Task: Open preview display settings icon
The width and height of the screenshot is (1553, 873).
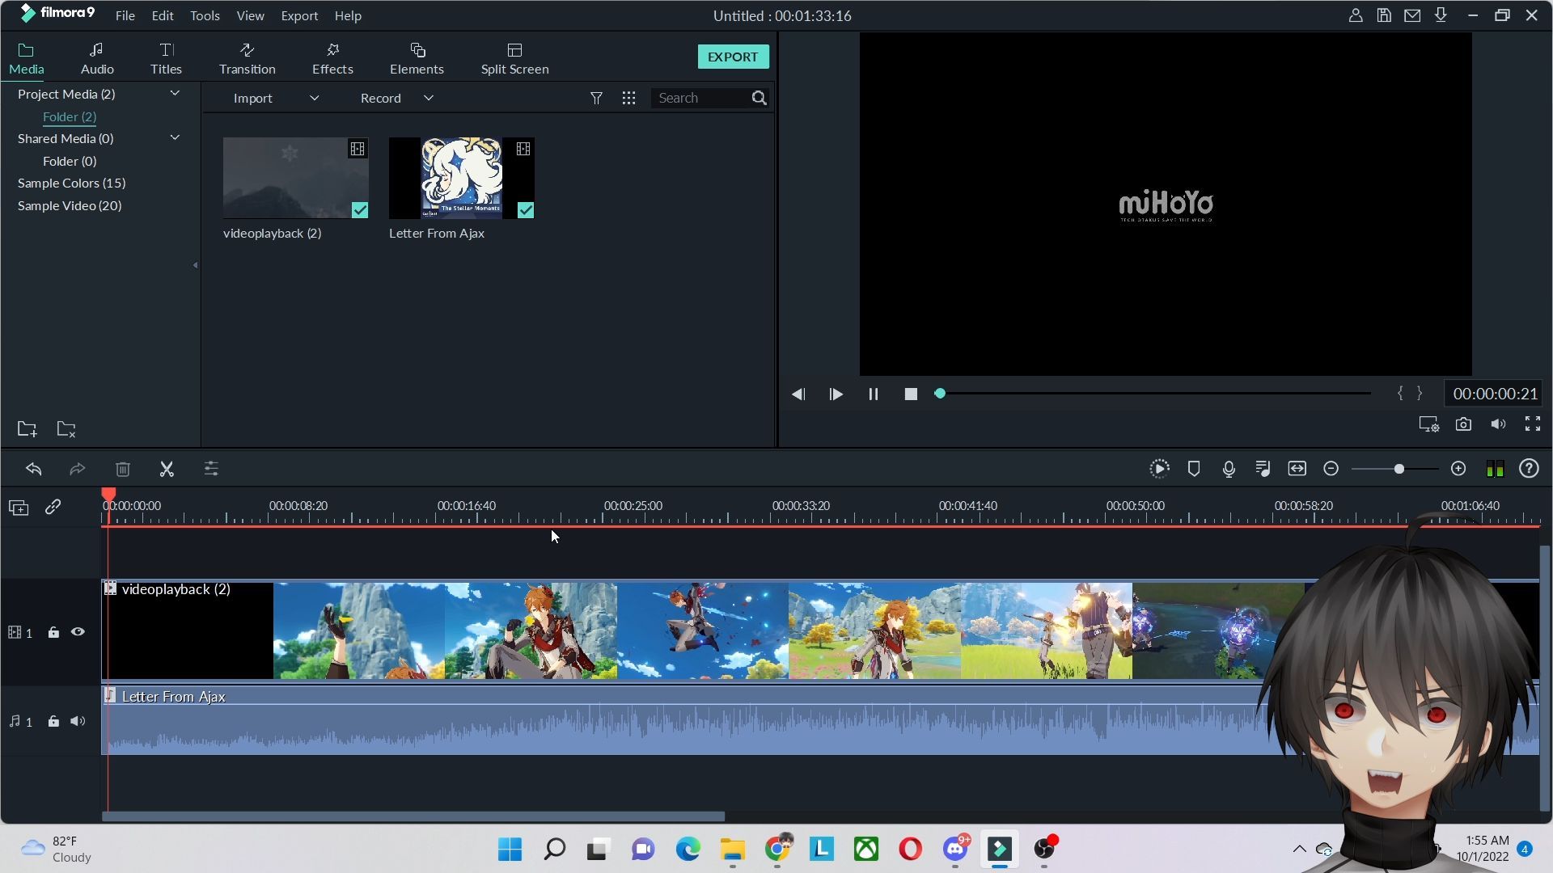Action: point(1429,424)
